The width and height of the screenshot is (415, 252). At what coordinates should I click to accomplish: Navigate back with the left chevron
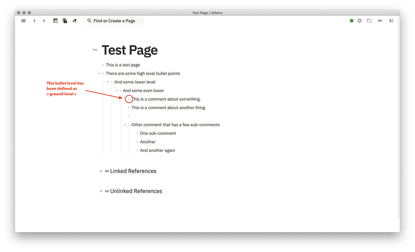[x=34, y=20]
